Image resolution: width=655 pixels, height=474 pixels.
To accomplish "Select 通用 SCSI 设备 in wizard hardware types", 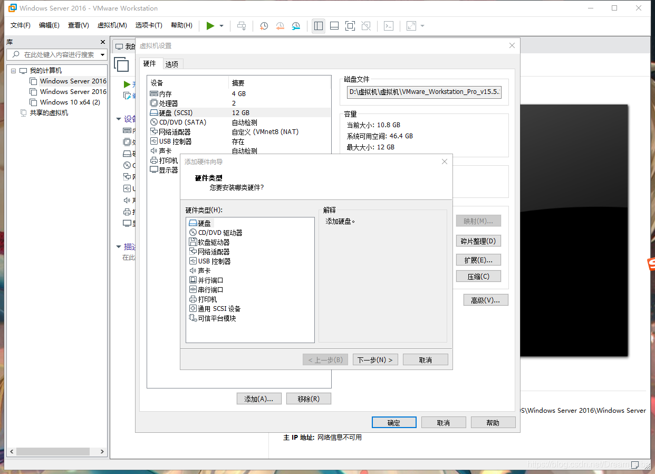I will [215, 309].
